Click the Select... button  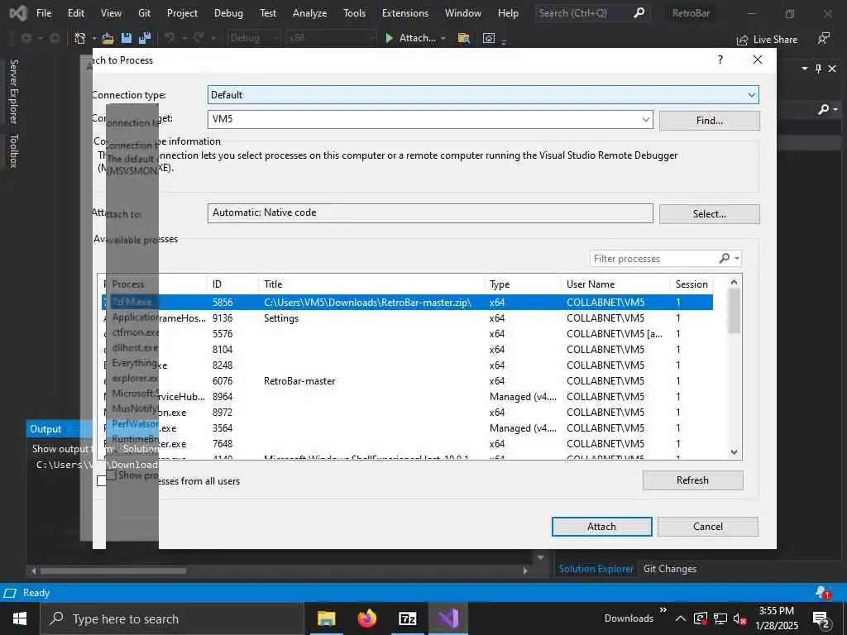(x=709, y=214)
